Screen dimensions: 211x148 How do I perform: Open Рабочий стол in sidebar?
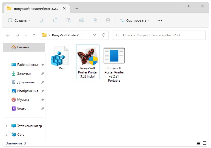tap(28, 65)
